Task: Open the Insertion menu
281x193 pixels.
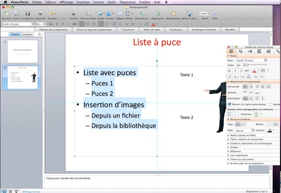Action: (83, 2)
